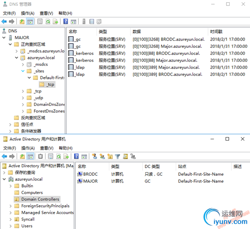Viewport: 250px width, 229px height.
Task: Click back arrow in Active Directory toolbar
Action: 5,156
